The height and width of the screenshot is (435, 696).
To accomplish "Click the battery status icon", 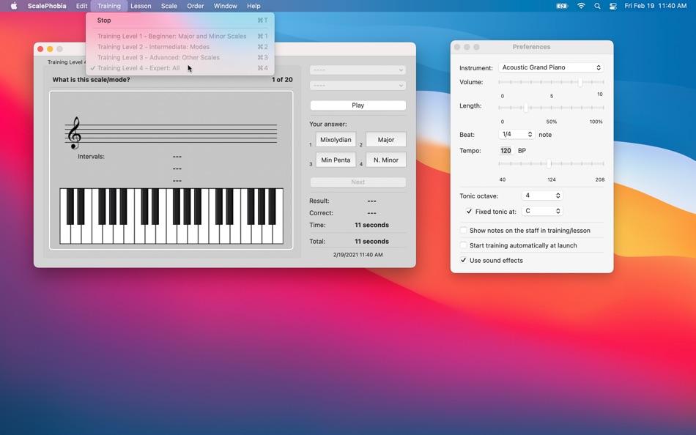I will coord(562,6).
